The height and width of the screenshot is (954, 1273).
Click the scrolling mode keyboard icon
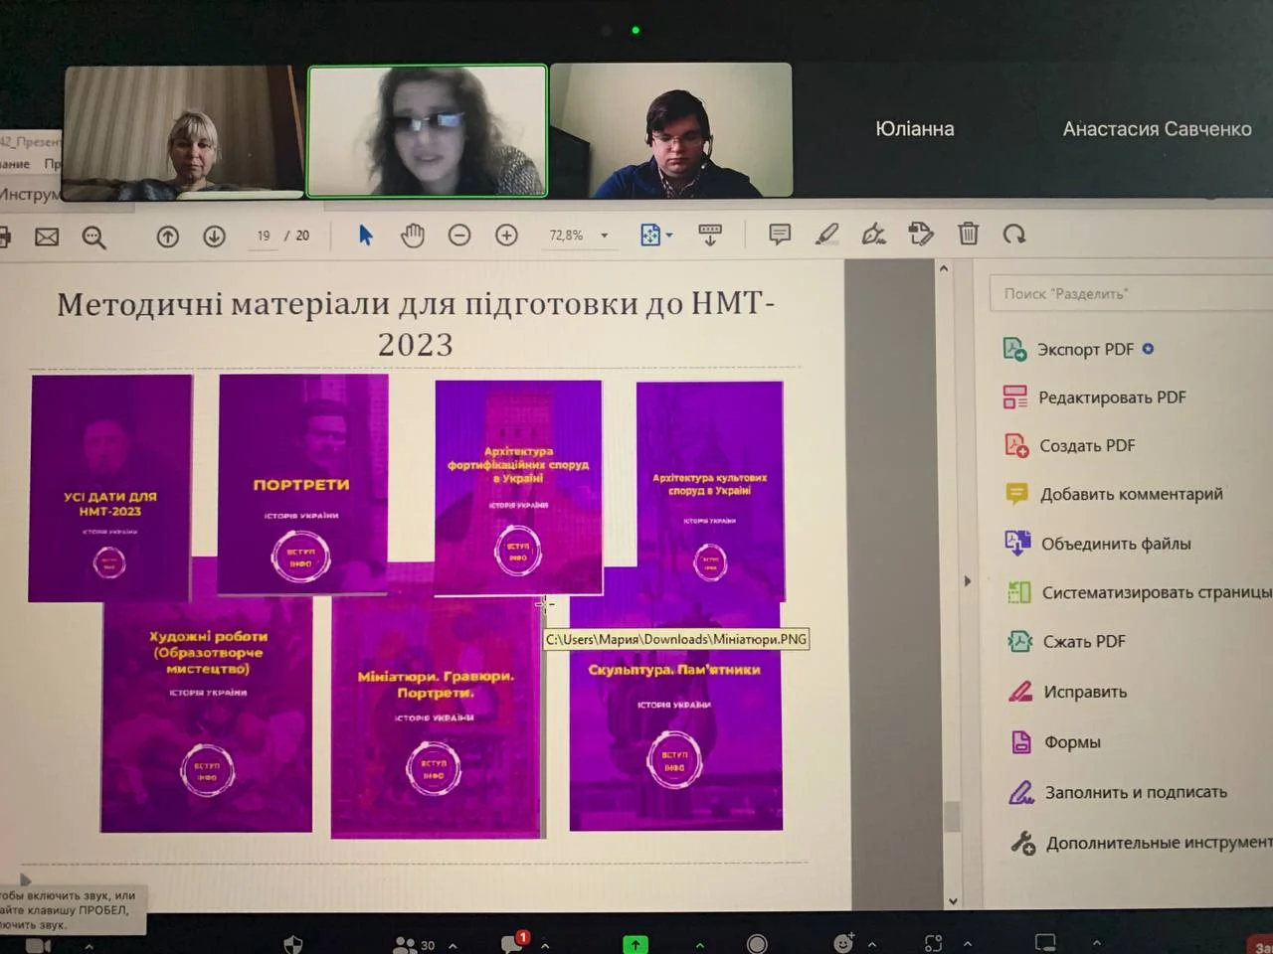(x=710, y=235)
